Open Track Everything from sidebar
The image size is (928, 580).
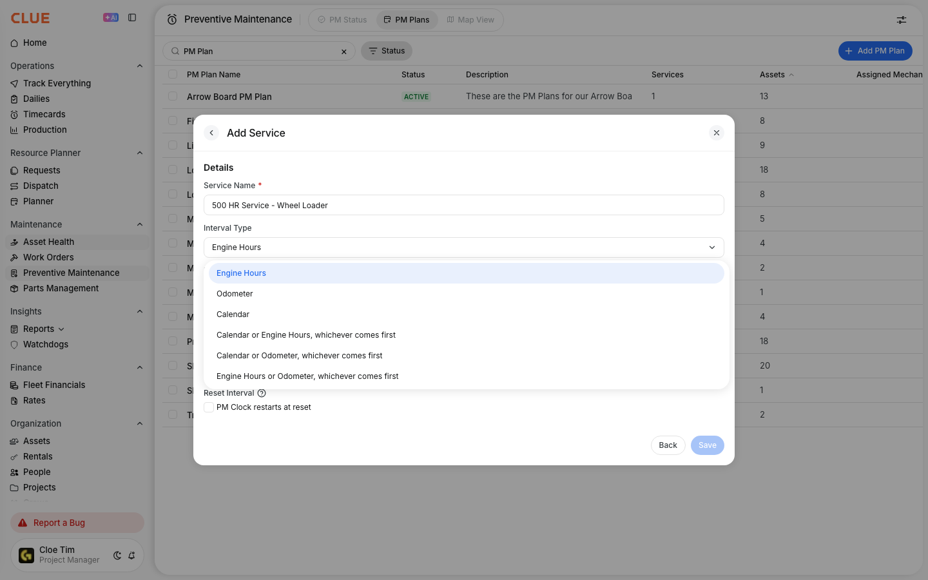point(57,83)
